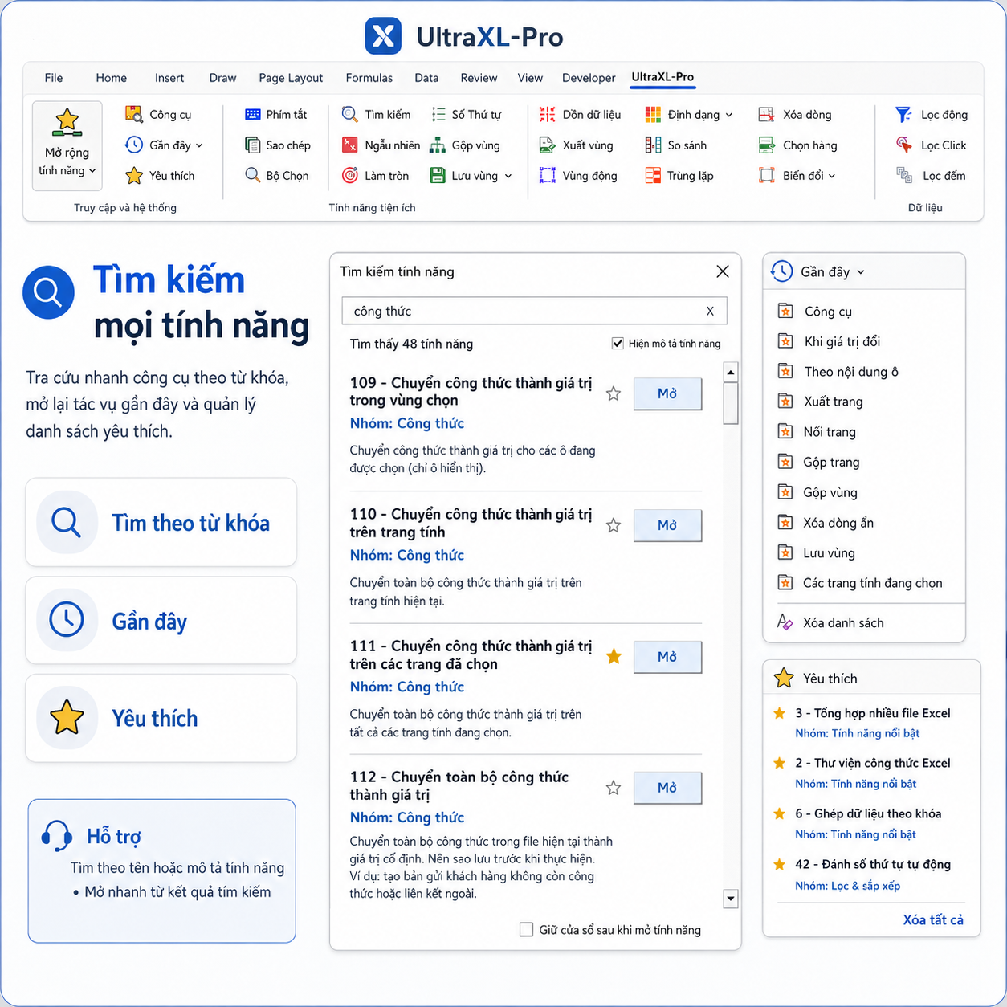
Task: Click the Xóa dòng ribbon icon
Action: pyautogui.click(x=766, y=114)
